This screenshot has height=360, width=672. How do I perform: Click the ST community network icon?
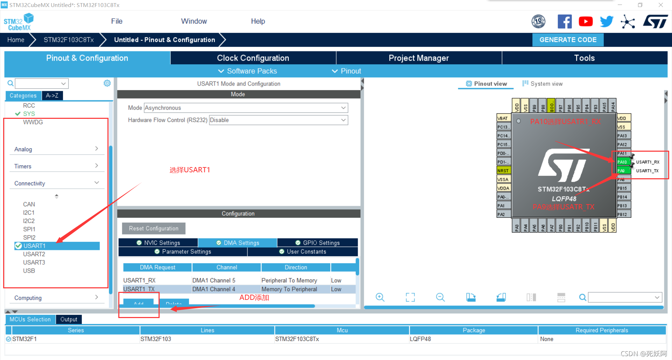628,22
